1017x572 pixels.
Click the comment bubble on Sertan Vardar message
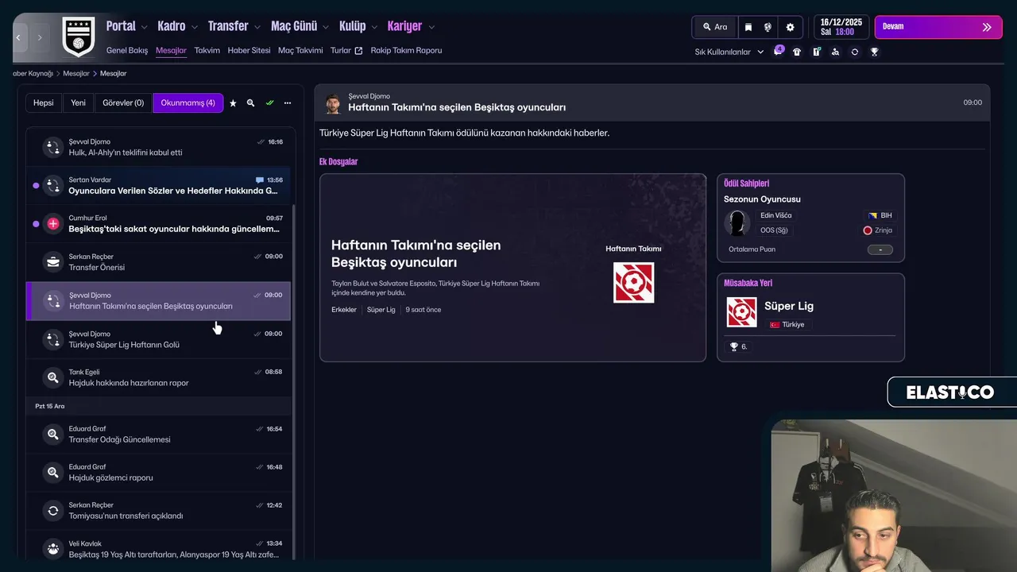coord(260,180)
